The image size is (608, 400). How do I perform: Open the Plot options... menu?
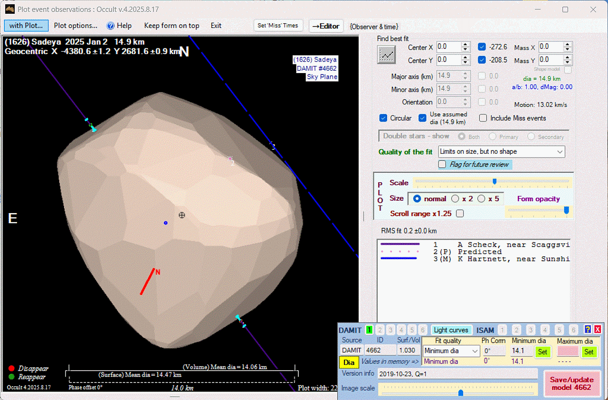click(x=76, y=26)
